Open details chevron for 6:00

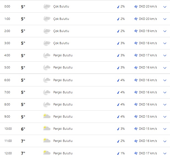[x=165, y=80]
